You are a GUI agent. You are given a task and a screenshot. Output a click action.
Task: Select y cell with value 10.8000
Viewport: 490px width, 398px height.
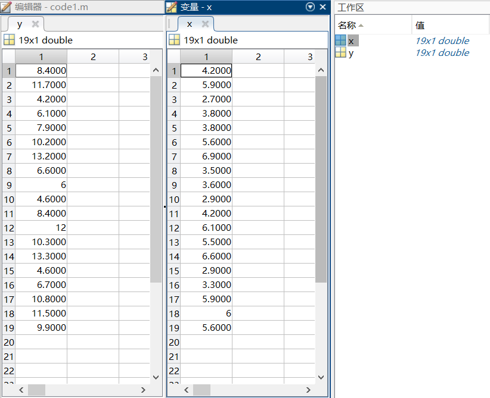pos(41,299)
